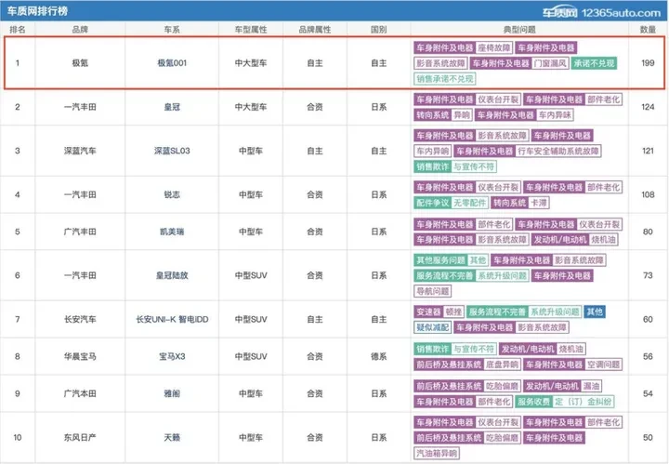Click the 车内异味 tag in 皇冠 row
This screenshot has width=669, height=464.
pos(554,114)
